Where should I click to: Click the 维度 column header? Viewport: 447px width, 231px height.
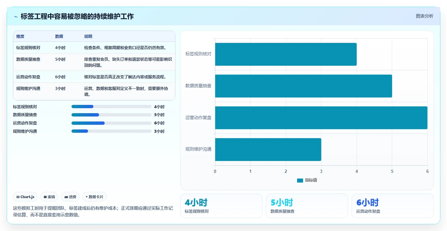pos(20,36)
